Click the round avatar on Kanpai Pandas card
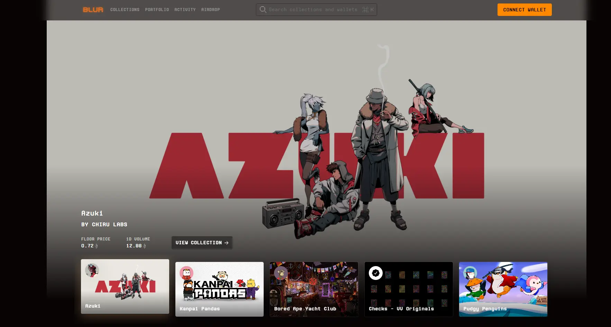 (x=186, y=273)
